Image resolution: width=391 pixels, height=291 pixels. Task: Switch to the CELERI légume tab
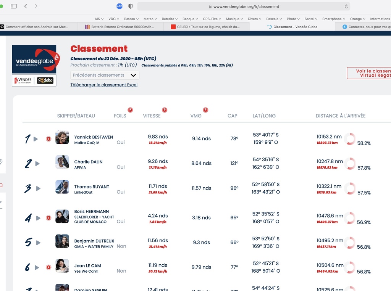207,27
